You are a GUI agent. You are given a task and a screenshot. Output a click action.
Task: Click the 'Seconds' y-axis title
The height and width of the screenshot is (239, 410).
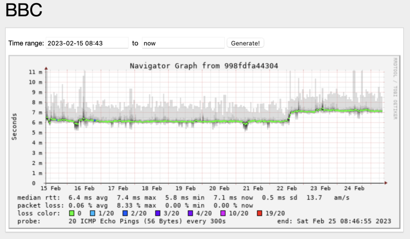14,127
